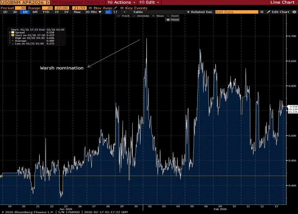Click the white Spread legend swatch

(x=12, y=32)
